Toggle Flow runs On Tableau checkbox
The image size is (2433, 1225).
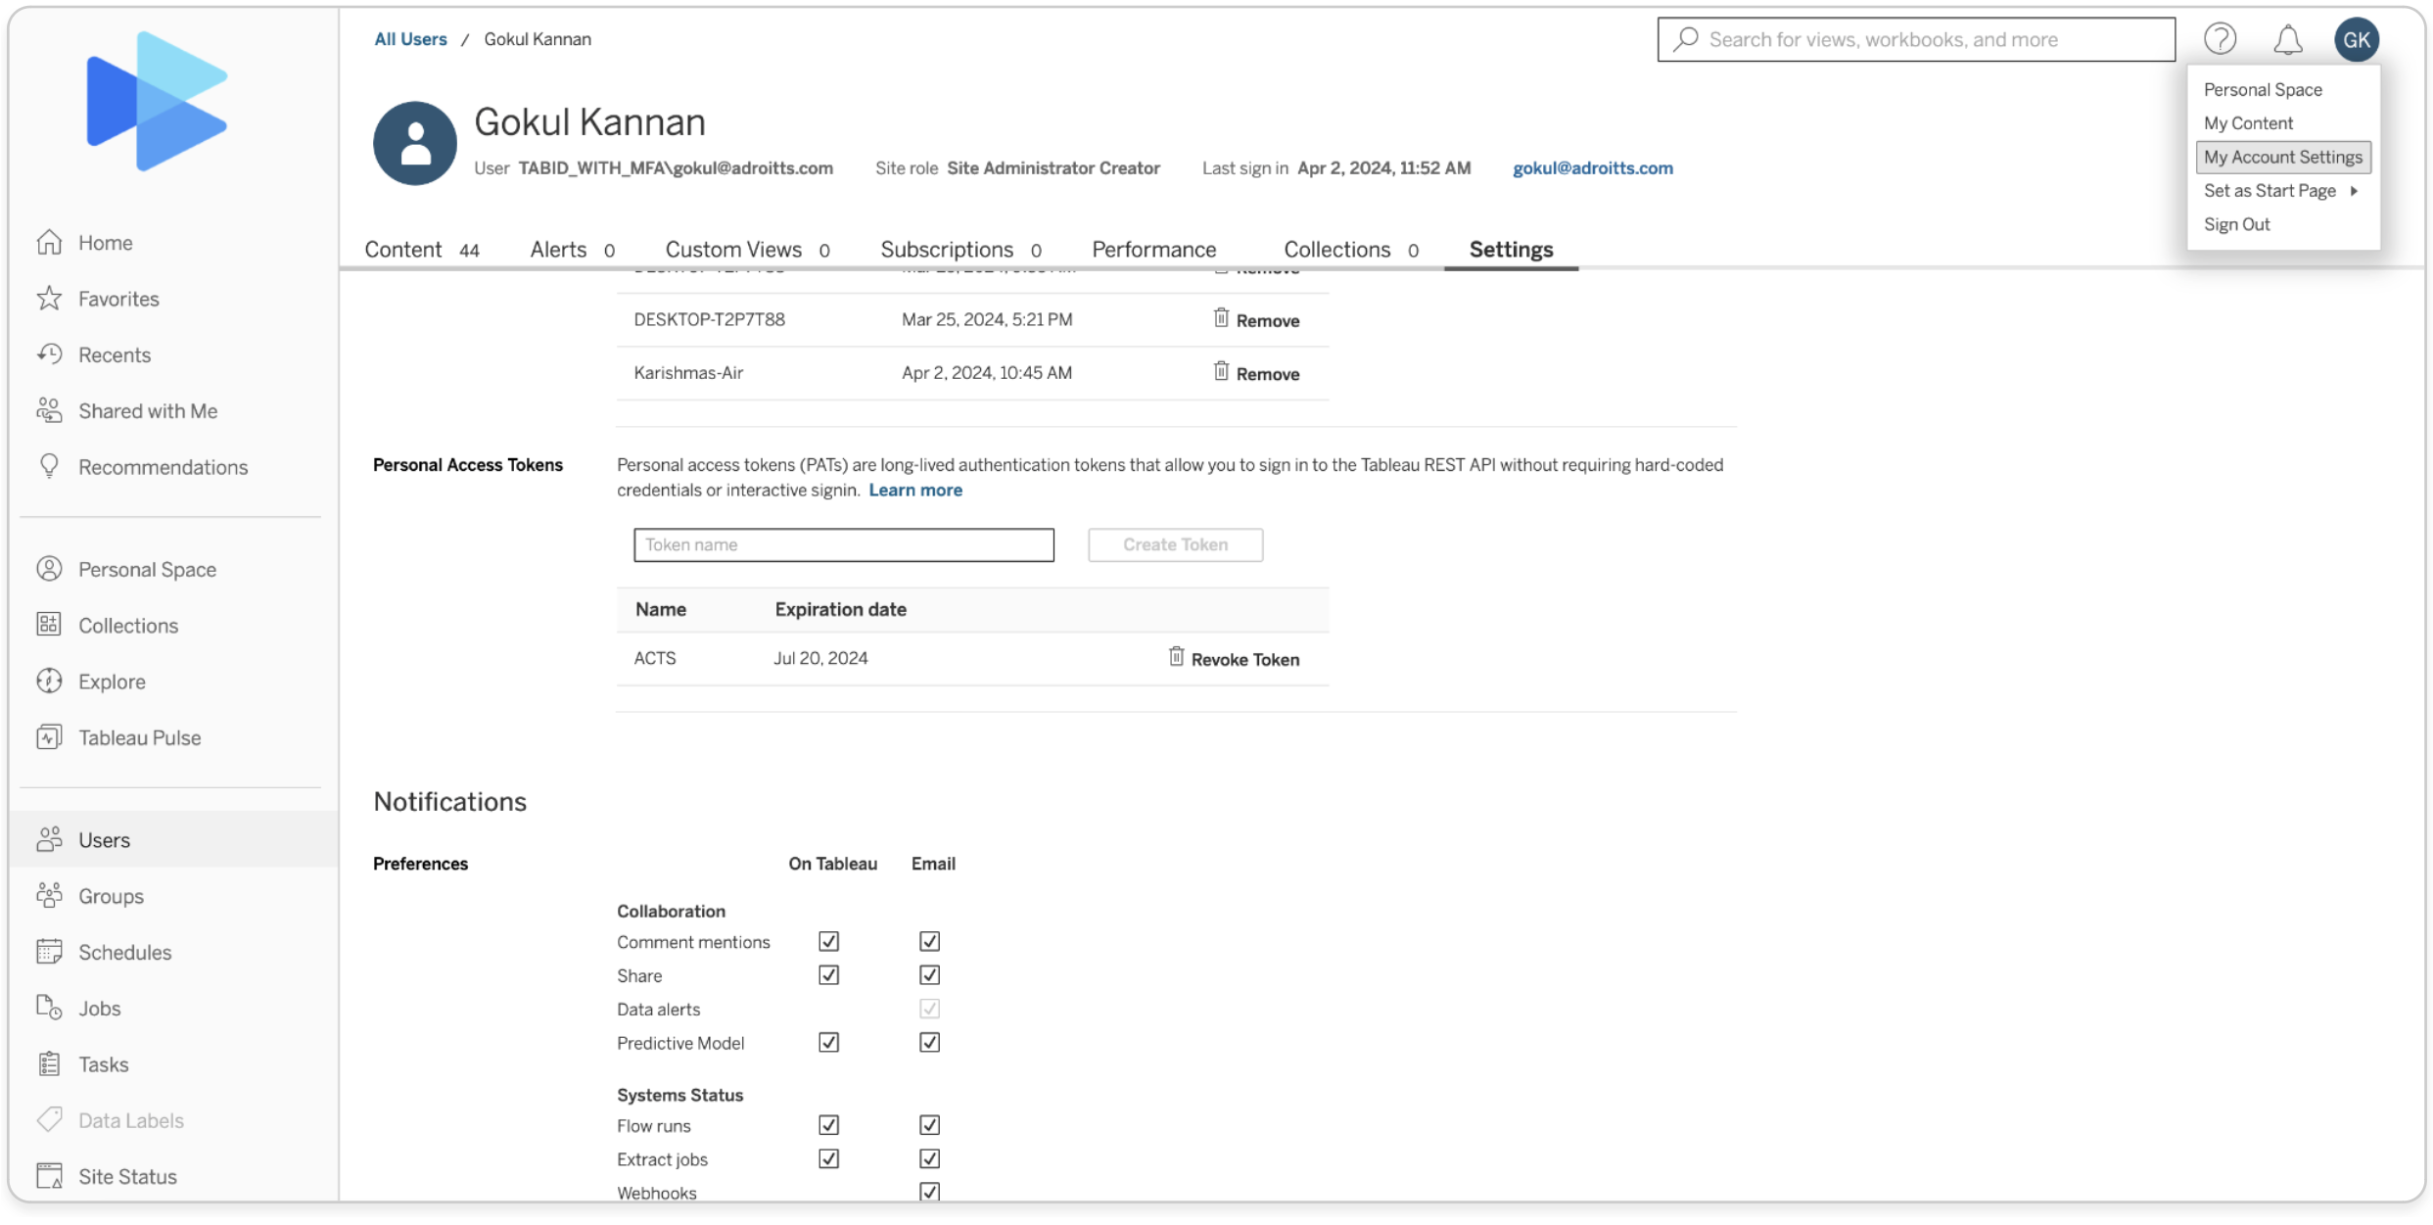[x=828, y=1125]
